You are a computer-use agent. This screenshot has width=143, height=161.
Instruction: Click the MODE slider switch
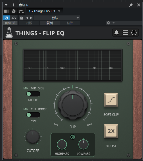pyautogui.click(x=33, y=94)
